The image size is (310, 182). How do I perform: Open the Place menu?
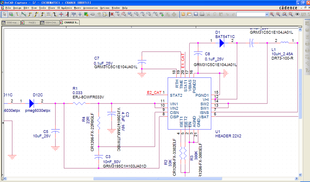(52, 8)
